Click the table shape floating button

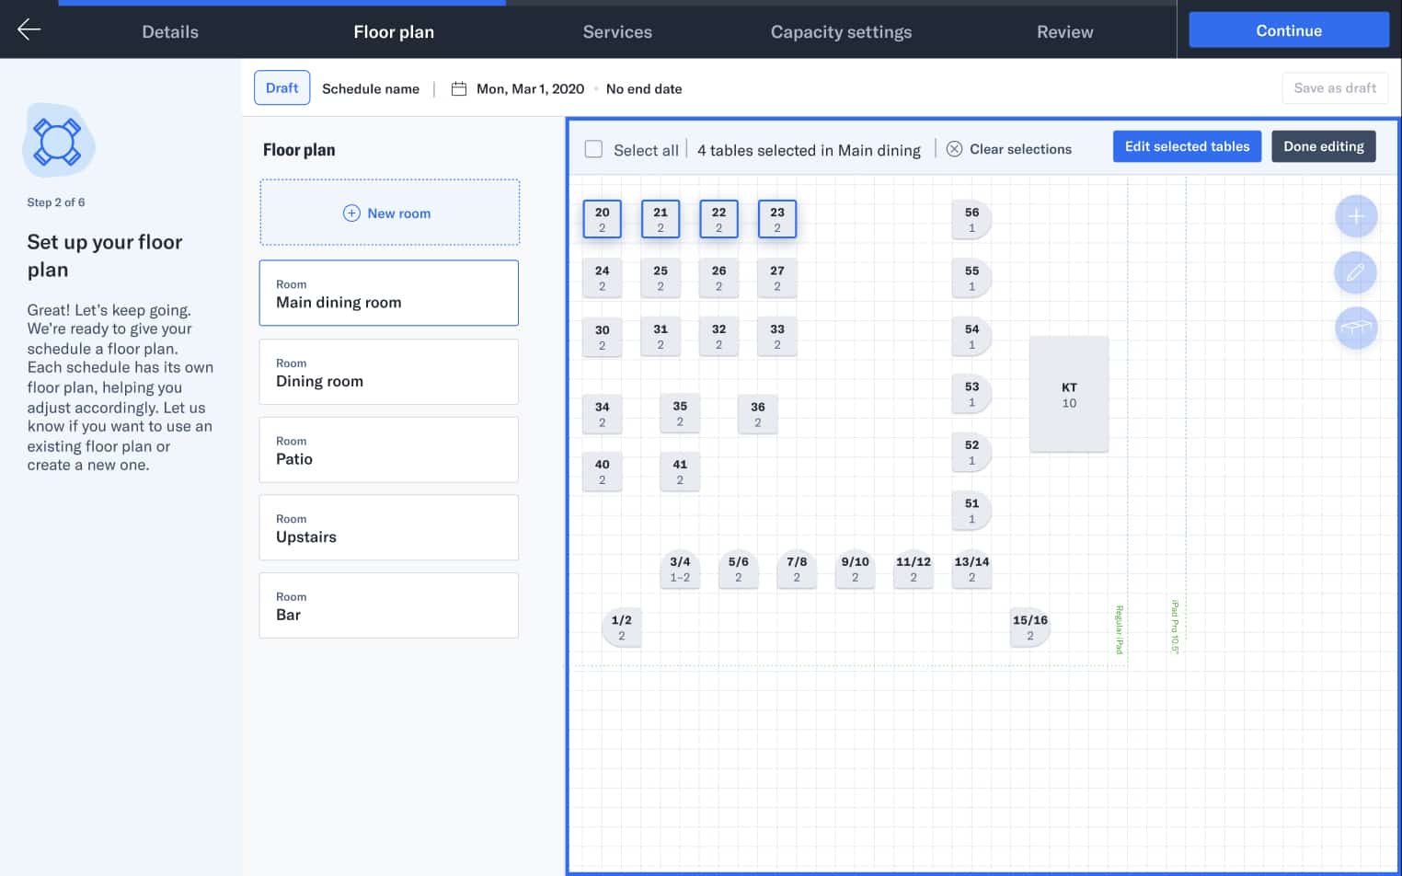pos(1355,328)
